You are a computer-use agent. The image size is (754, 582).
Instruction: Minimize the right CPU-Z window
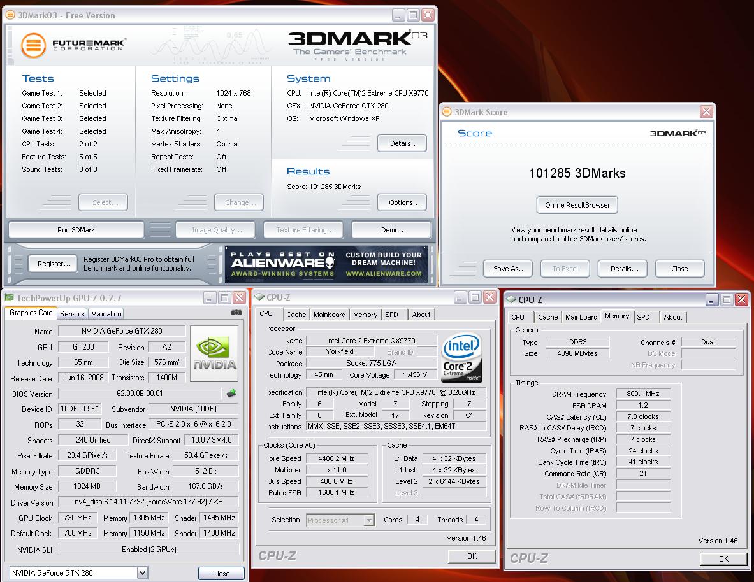coord(712,299)
